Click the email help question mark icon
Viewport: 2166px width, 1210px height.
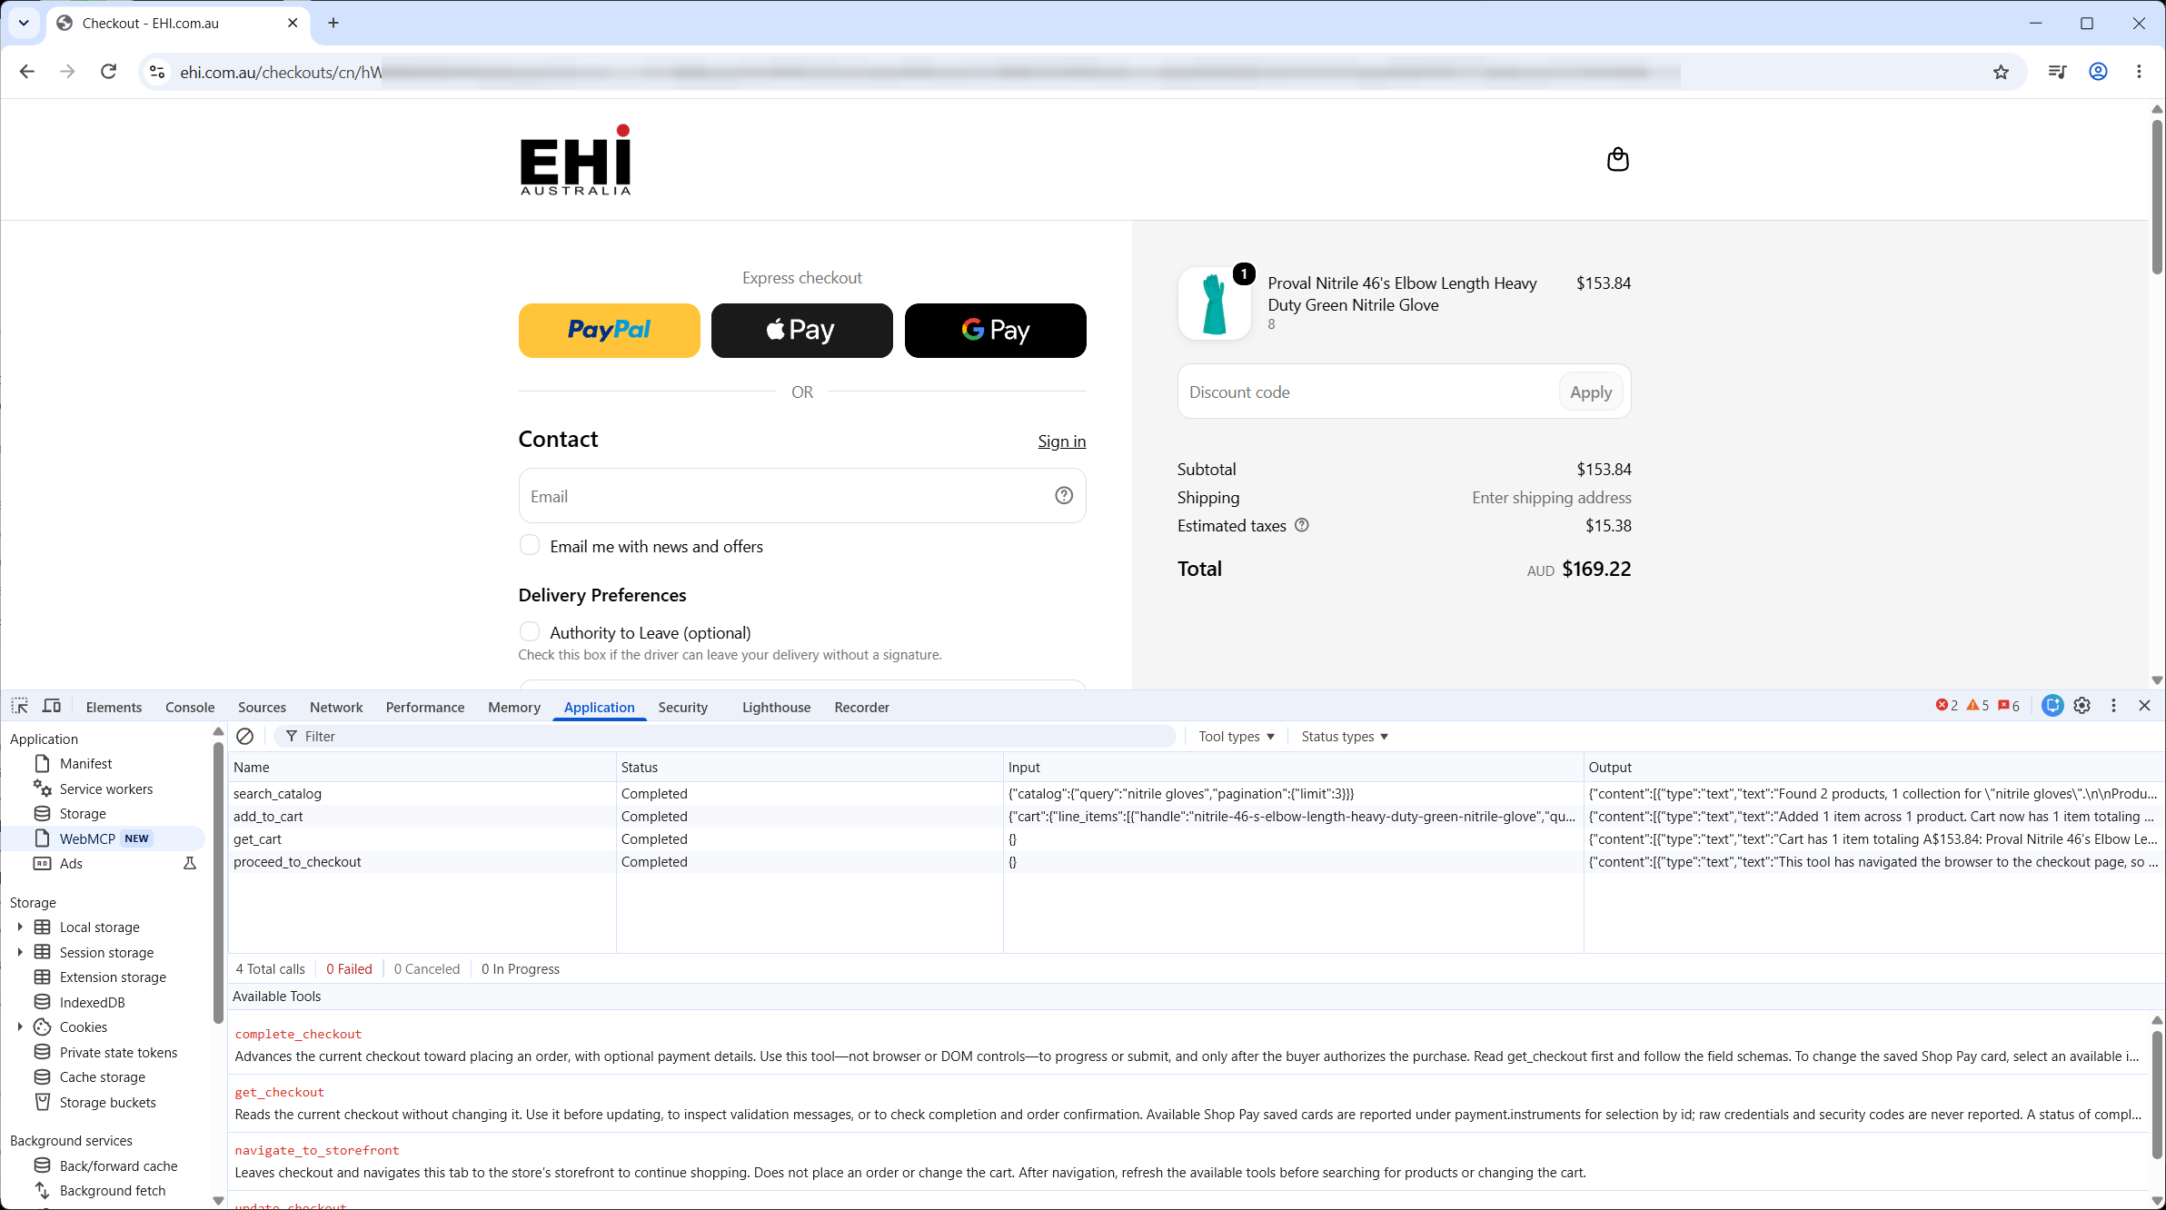coord(1064,495)
